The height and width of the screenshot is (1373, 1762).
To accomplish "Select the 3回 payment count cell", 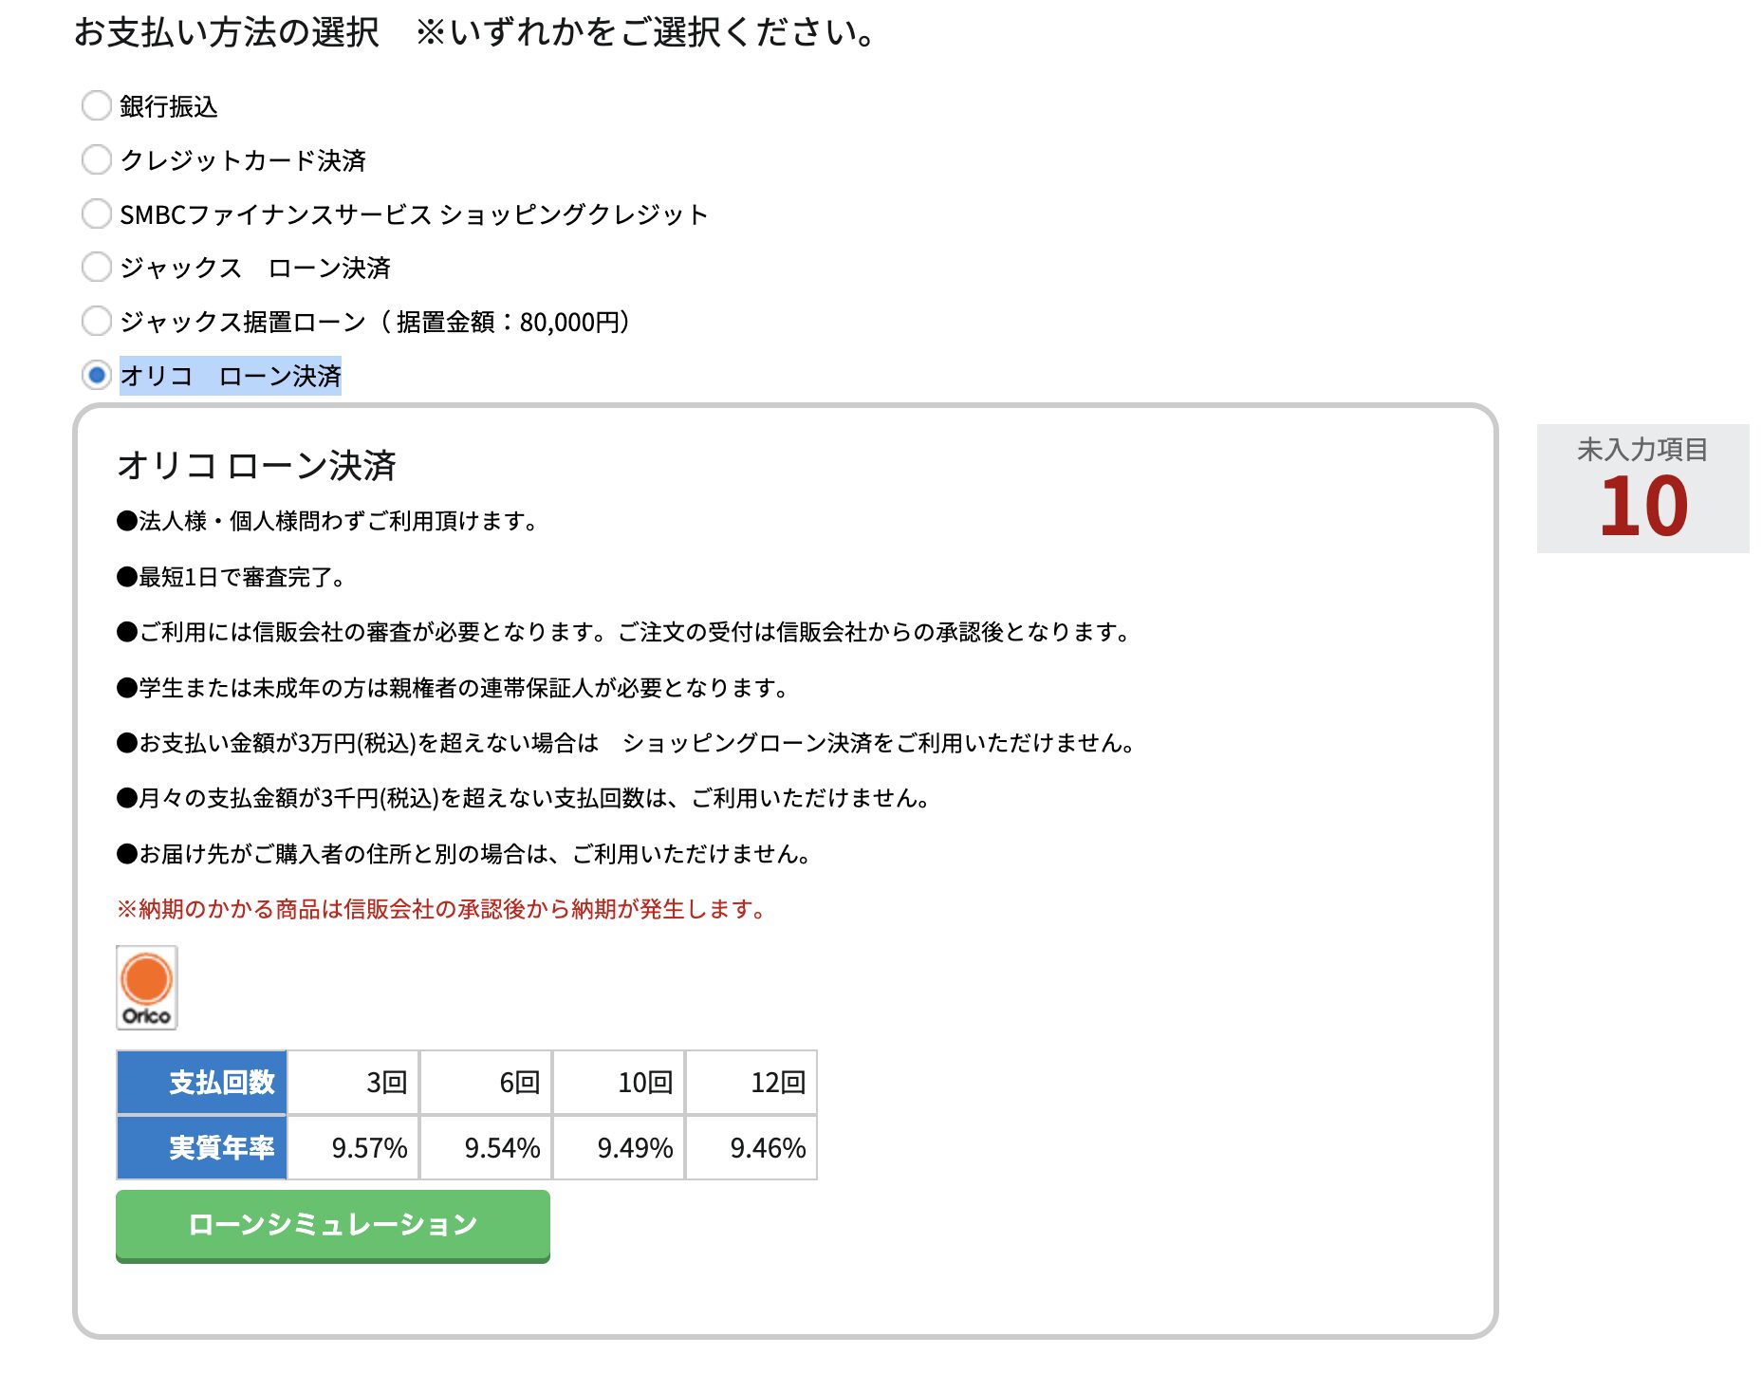I will [353, 1083].
